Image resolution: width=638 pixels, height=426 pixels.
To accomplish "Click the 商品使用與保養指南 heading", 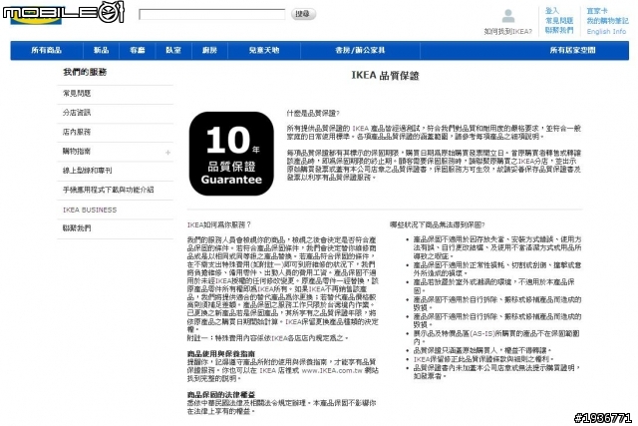I will pos(221,353).
